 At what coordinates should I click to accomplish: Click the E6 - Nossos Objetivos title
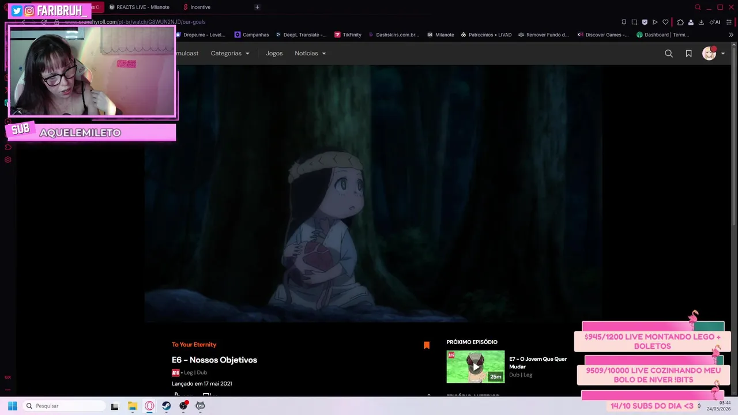click(214, 360)
